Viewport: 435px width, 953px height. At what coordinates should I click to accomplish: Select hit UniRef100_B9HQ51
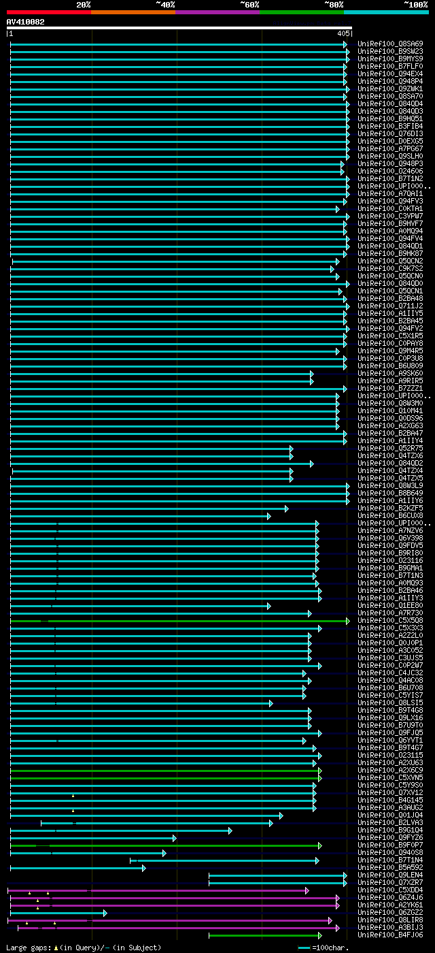(x=390, y=119)
